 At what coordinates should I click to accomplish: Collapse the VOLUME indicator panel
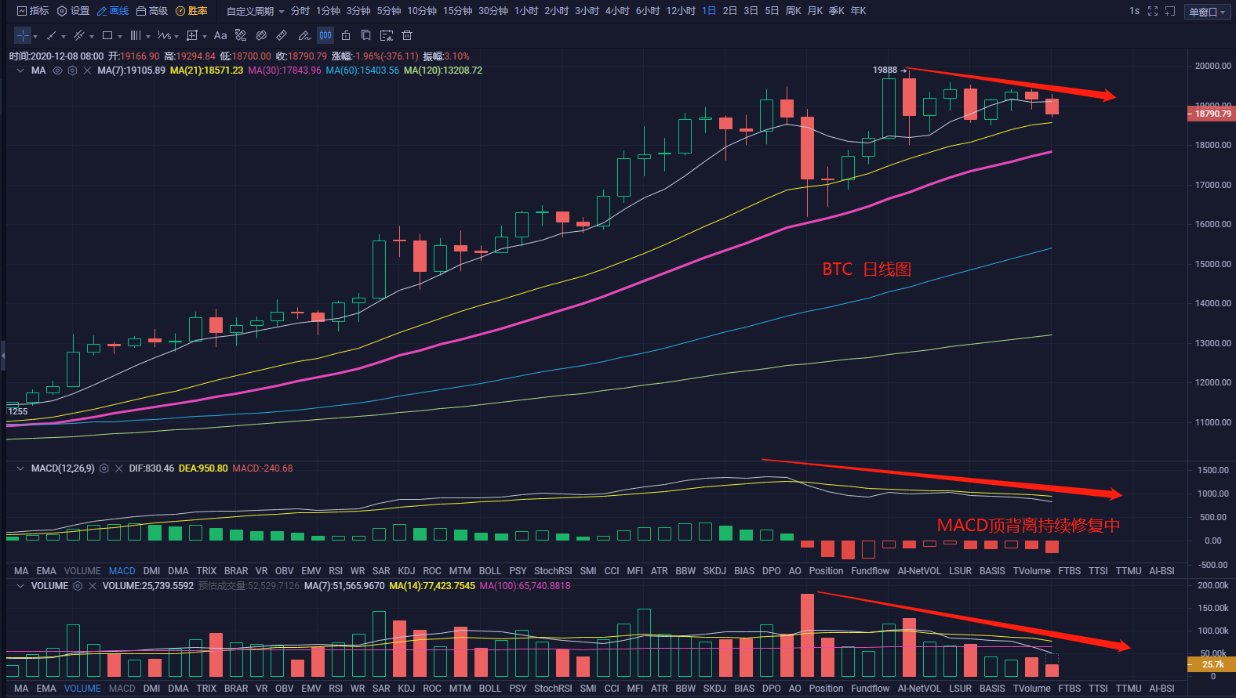(x=20, y=586)
